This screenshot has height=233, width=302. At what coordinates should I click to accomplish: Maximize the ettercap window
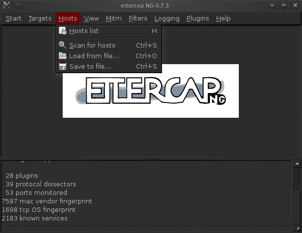click(284, 6)
